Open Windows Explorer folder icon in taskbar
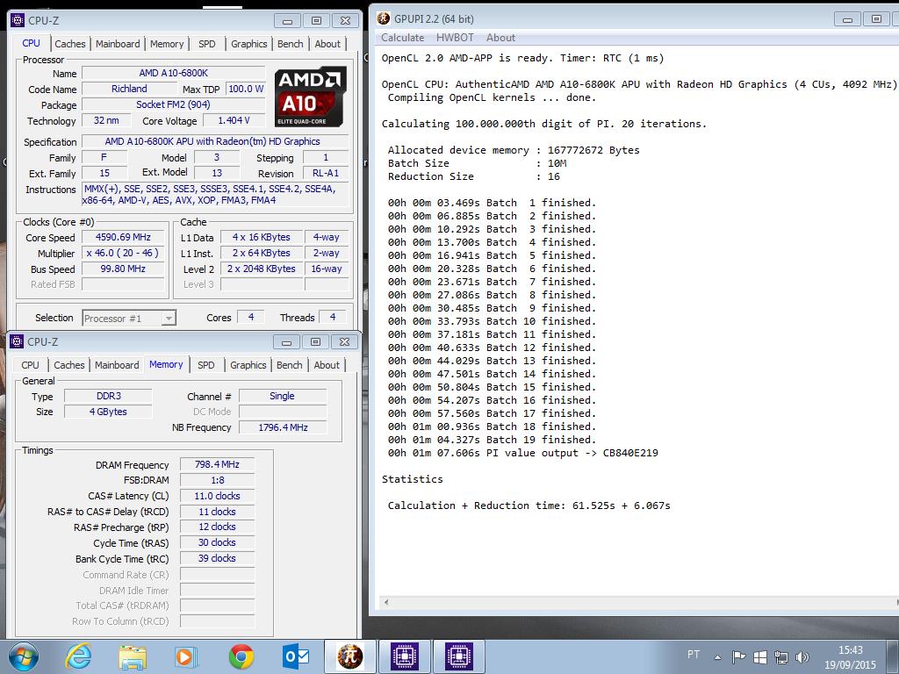The height and width of the screenshot is (674, 899). coord(133,656)
